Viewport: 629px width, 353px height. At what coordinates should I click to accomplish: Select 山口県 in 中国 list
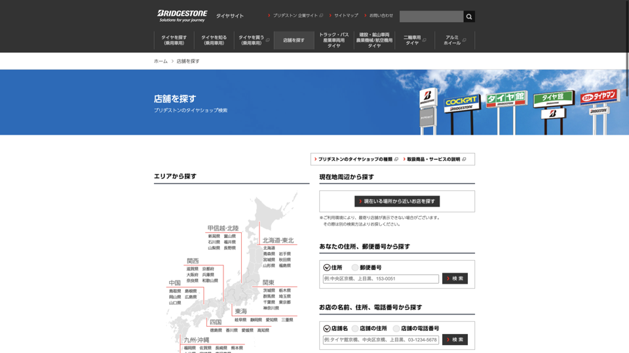click(x=175, y=303)
